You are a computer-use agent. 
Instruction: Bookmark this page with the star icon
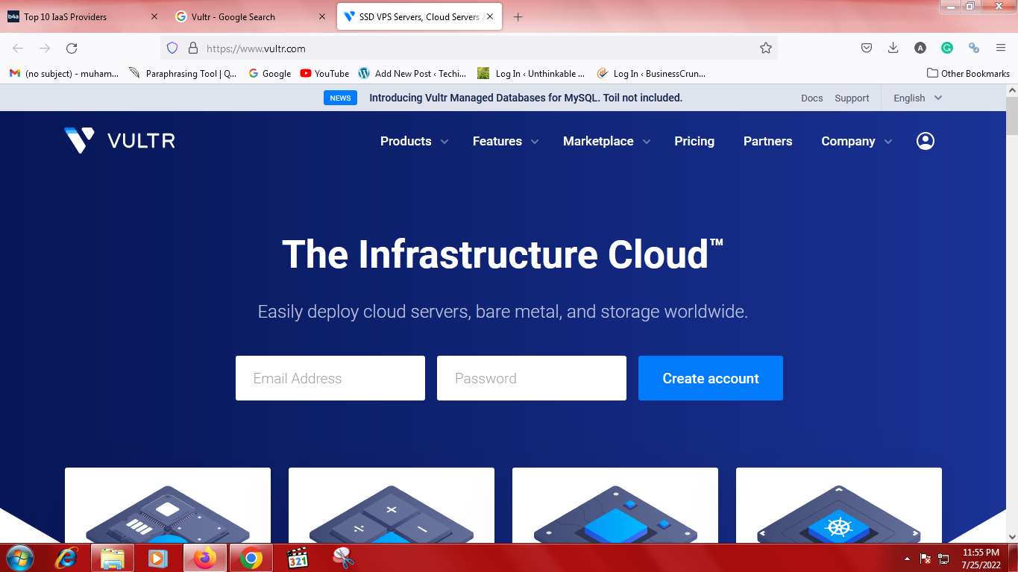[x=765, y=48]
